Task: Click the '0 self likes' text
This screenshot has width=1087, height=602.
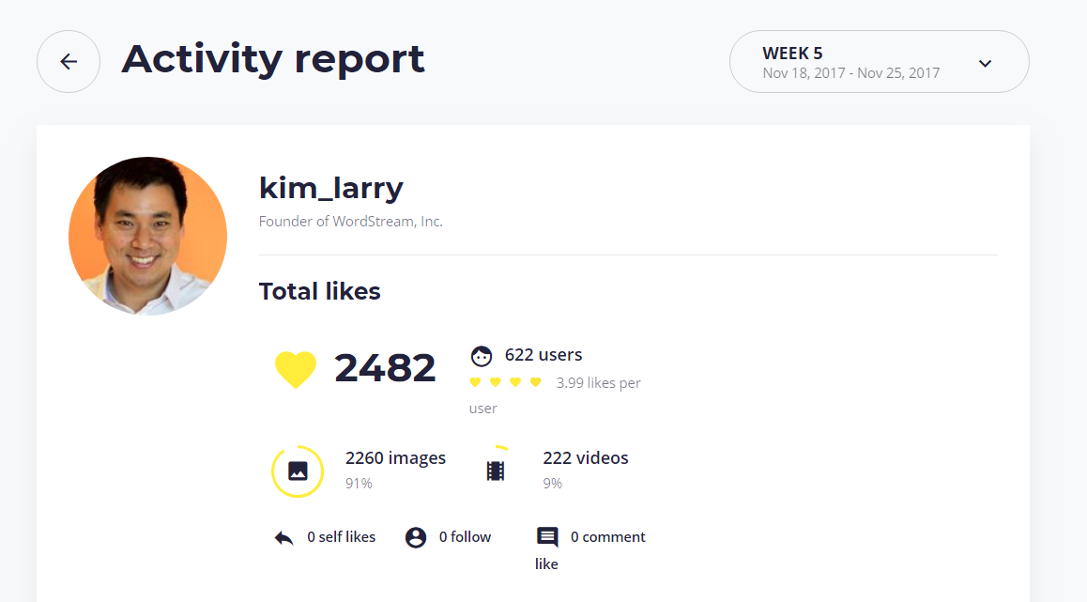Action: tap(341, 537)
